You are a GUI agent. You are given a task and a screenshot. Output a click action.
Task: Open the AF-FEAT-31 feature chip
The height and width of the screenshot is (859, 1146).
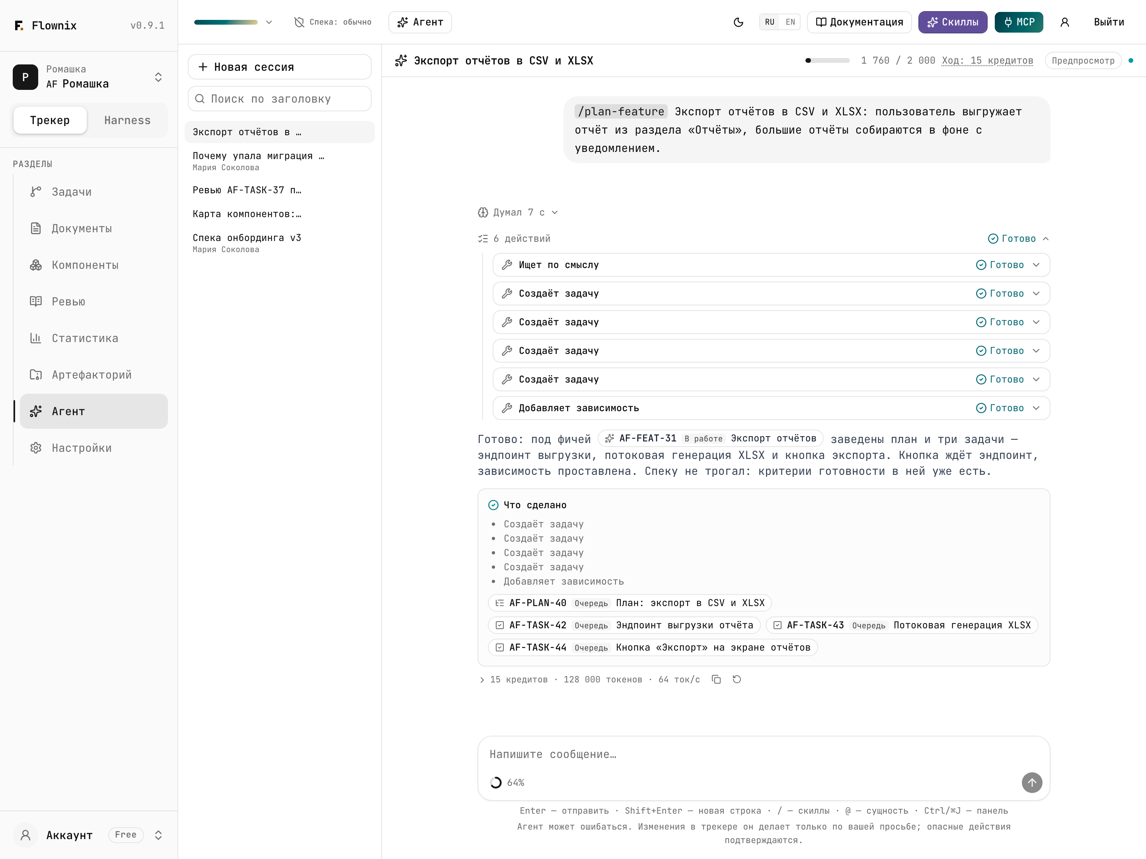pos(710,439)
